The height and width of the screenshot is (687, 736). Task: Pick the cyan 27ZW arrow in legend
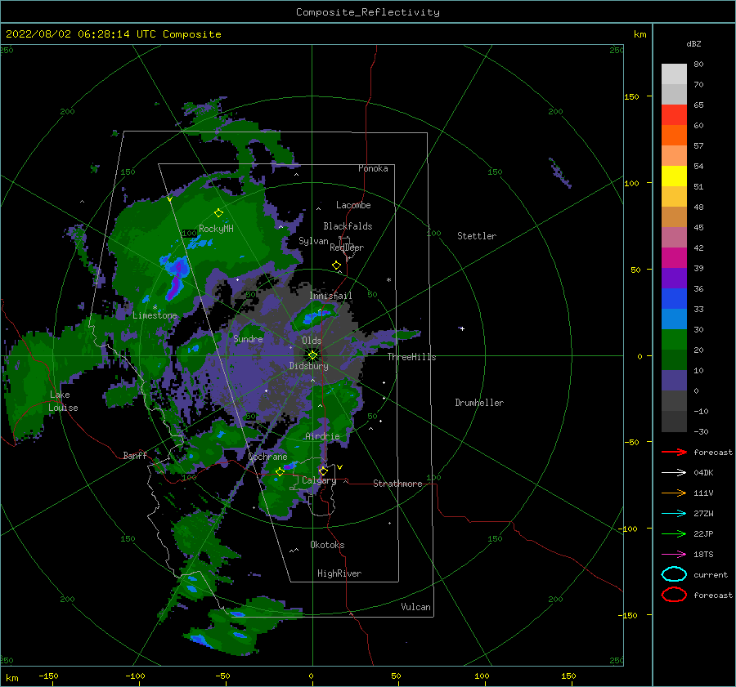tap(674, 514)
